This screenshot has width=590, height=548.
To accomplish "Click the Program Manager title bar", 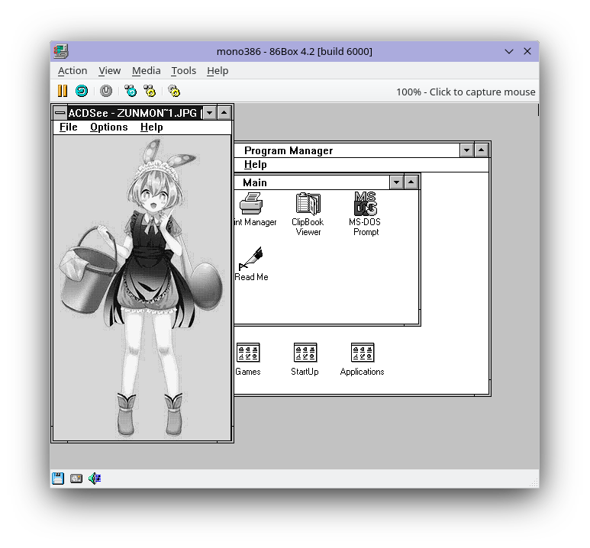I will (347, 150).
